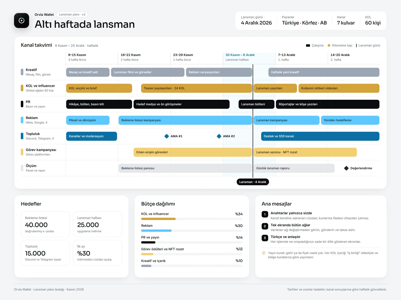Image resolution: width=401 pixels, height=300 pixels.
Task: Click the Orvia Wallet app logo icon
Action: (22, 20)
